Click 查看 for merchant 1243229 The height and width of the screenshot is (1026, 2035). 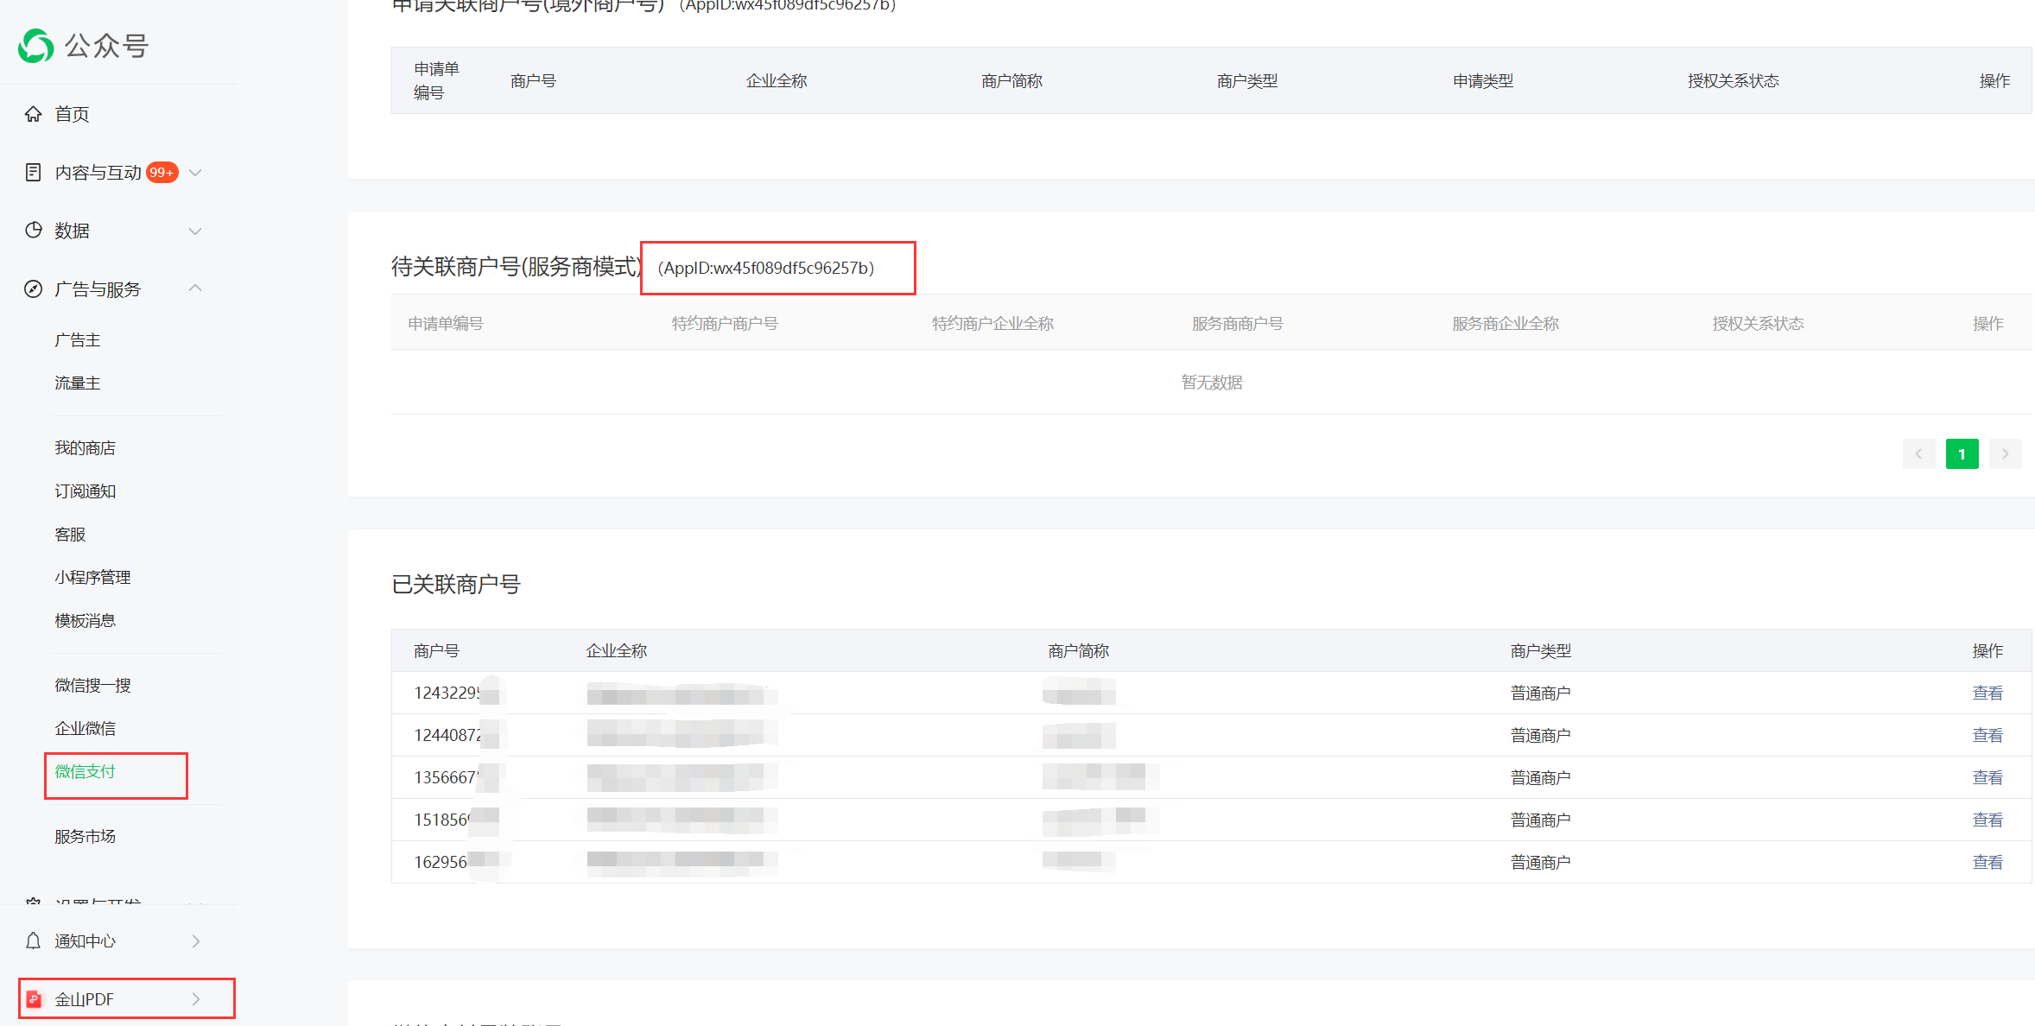1987,693
